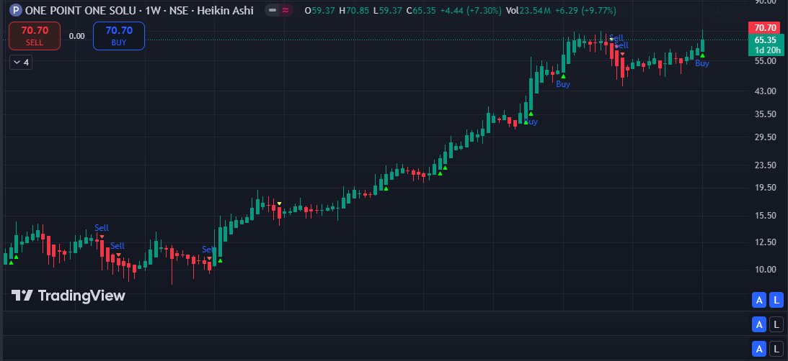This screenshot has height=361, width=788.
Task: Click the Vol 23.54M volume reading
Action: pyautogui.click(x=528, y=11)
